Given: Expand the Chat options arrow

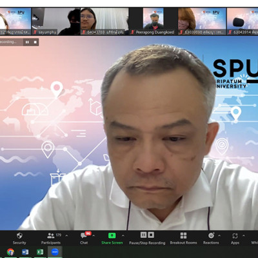Looking at the screenshot, I should (94, 235).
